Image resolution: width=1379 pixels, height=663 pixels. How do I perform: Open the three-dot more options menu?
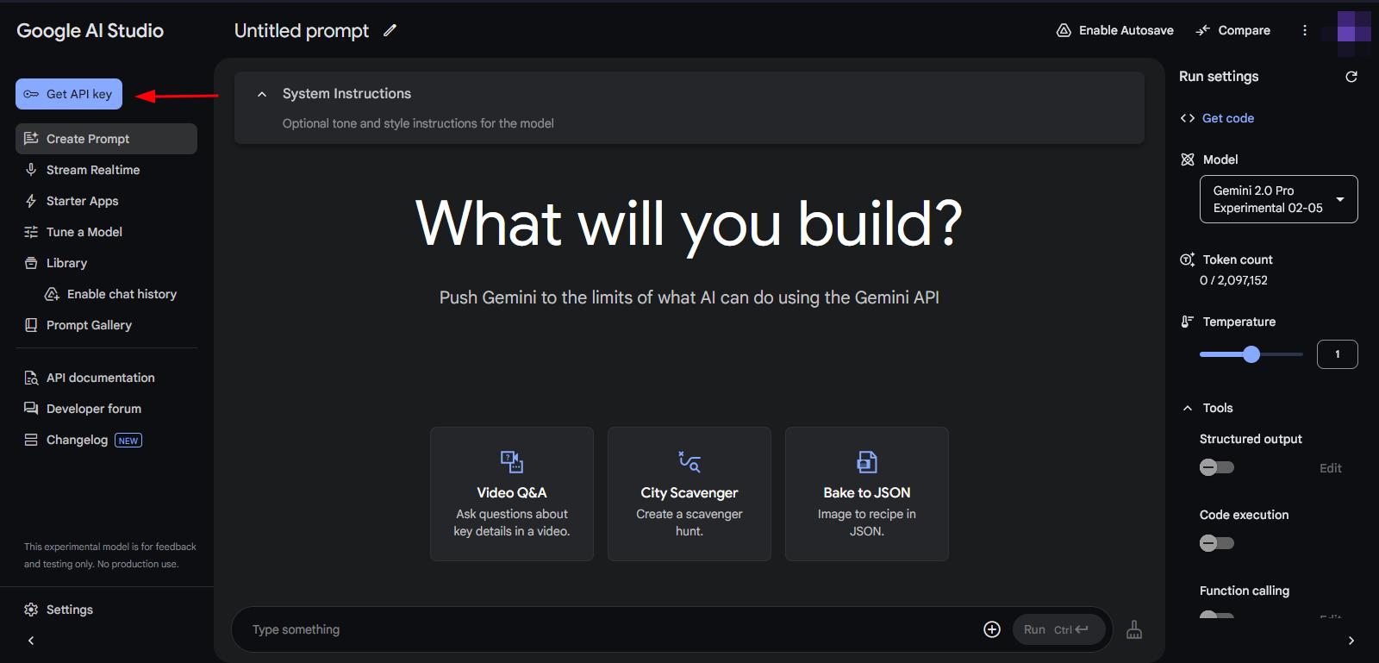[x=1305, y=30]
